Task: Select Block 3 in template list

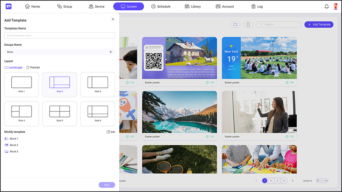Action: [x=11, y=152]
